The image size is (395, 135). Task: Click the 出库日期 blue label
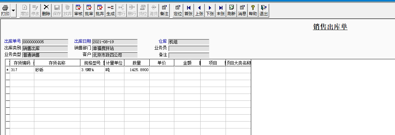click(82, 41)
